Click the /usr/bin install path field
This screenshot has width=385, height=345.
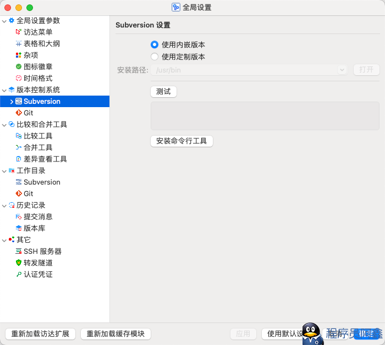point(249,70)
